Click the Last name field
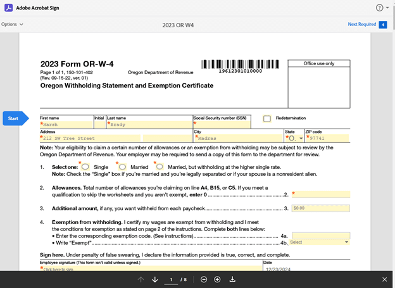 149,125
